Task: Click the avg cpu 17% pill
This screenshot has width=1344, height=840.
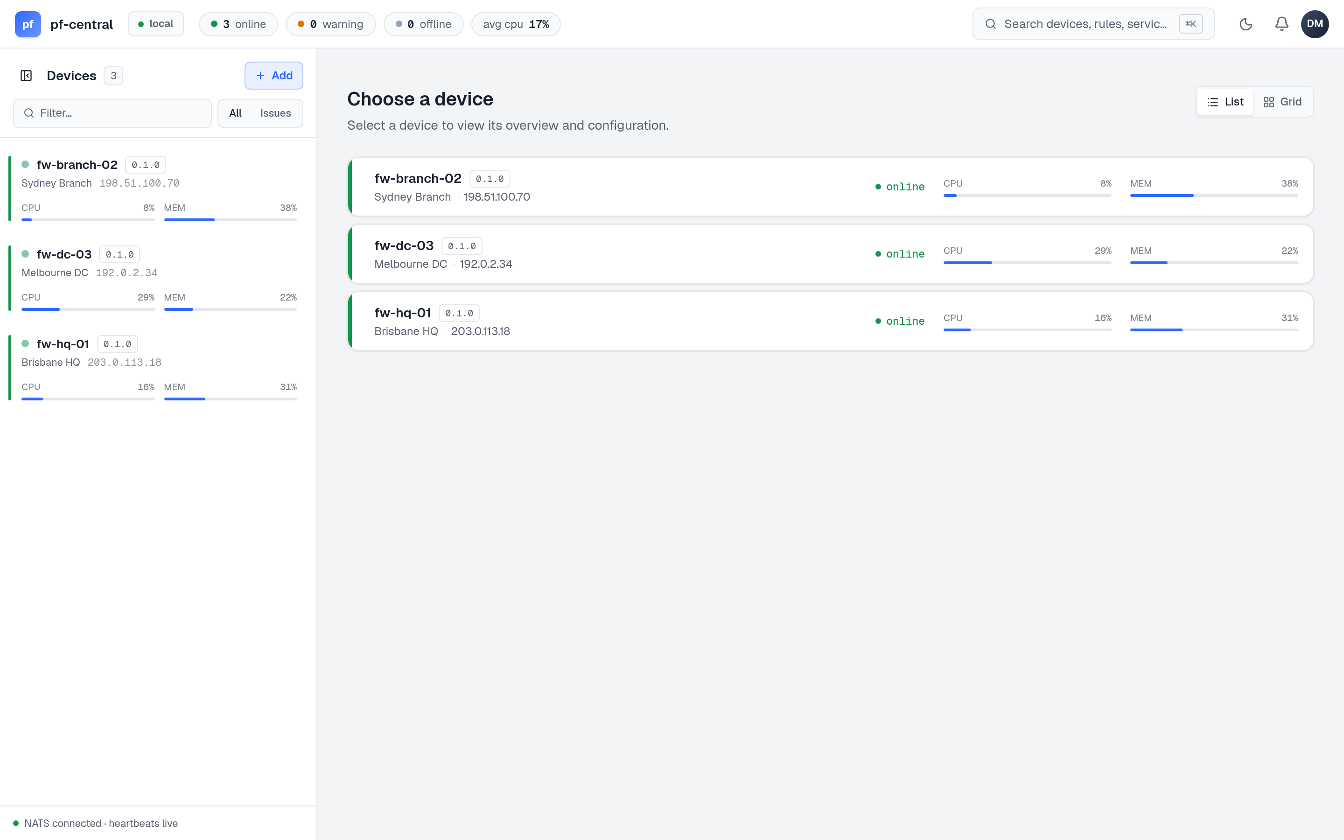Action: click(516, 24)
